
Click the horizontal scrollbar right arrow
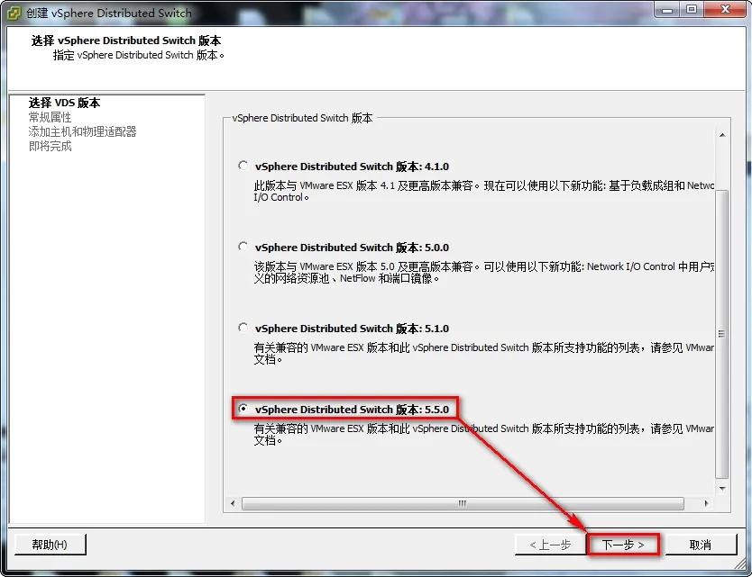(706, 503)
